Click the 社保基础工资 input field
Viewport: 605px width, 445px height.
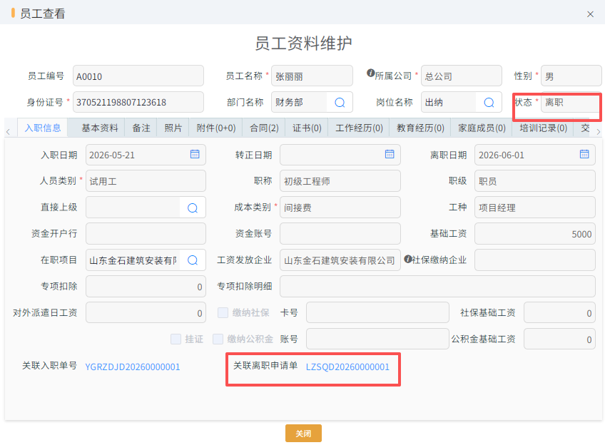coord(559,313)
